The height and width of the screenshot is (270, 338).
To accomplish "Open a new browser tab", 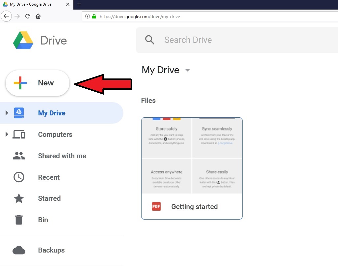I will coord(78,4).
